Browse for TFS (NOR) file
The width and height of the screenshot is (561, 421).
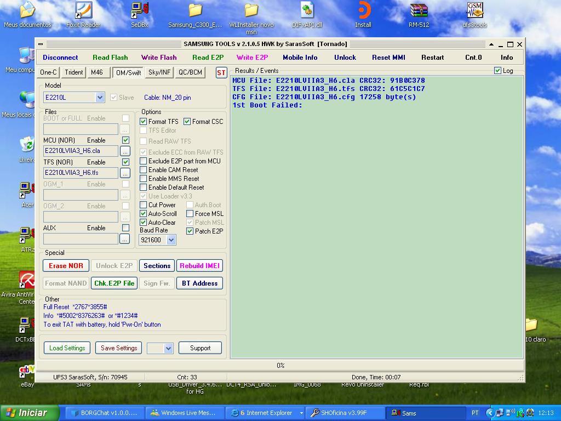pyautogui.click(x=125, y=173)
